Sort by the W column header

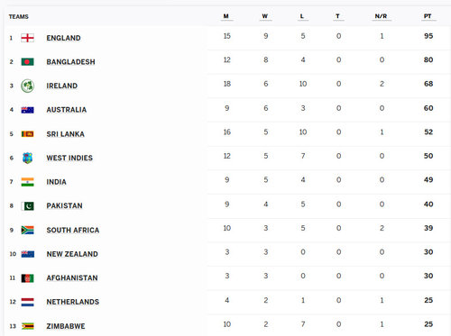[265, 16]
